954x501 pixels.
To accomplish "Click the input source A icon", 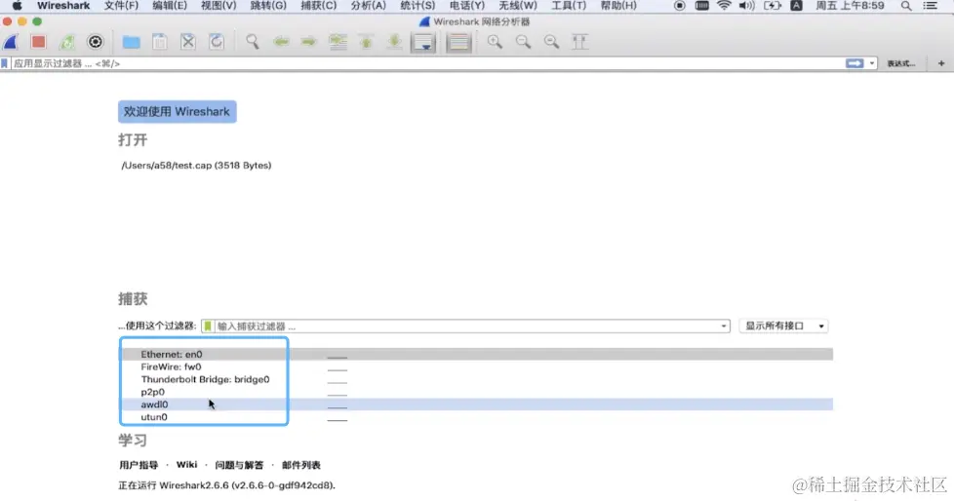I will (x=796, y=6).
